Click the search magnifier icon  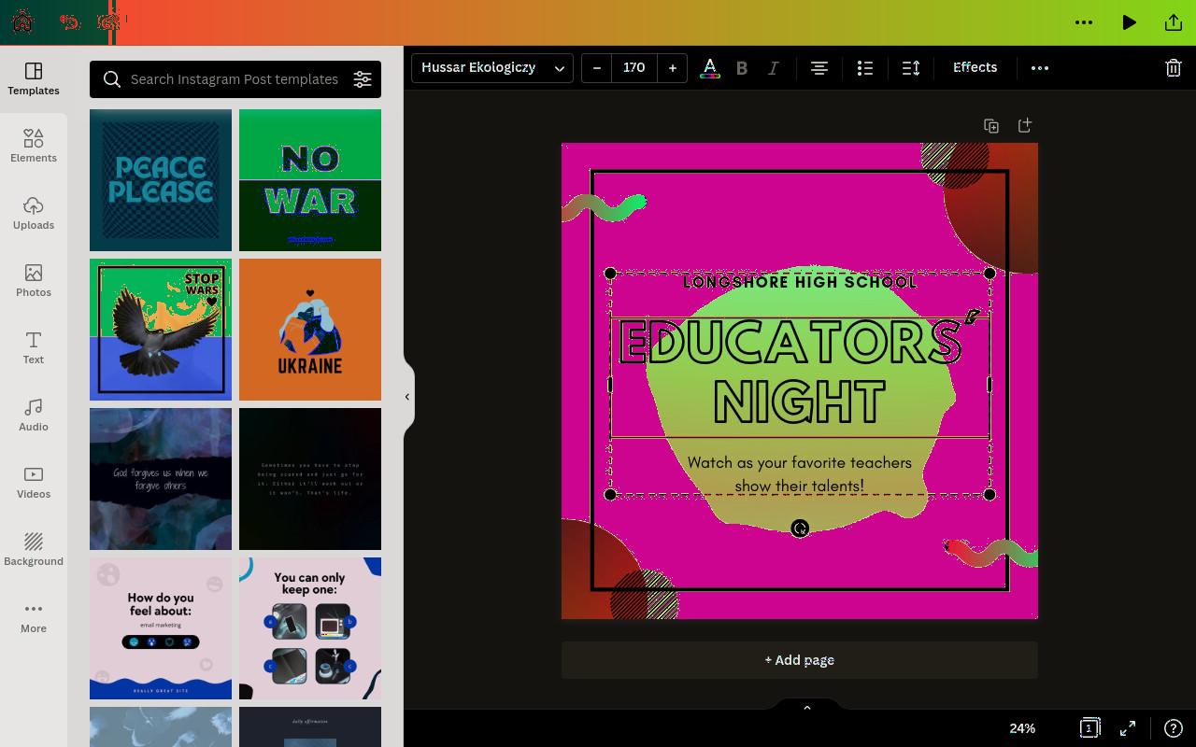112,79
